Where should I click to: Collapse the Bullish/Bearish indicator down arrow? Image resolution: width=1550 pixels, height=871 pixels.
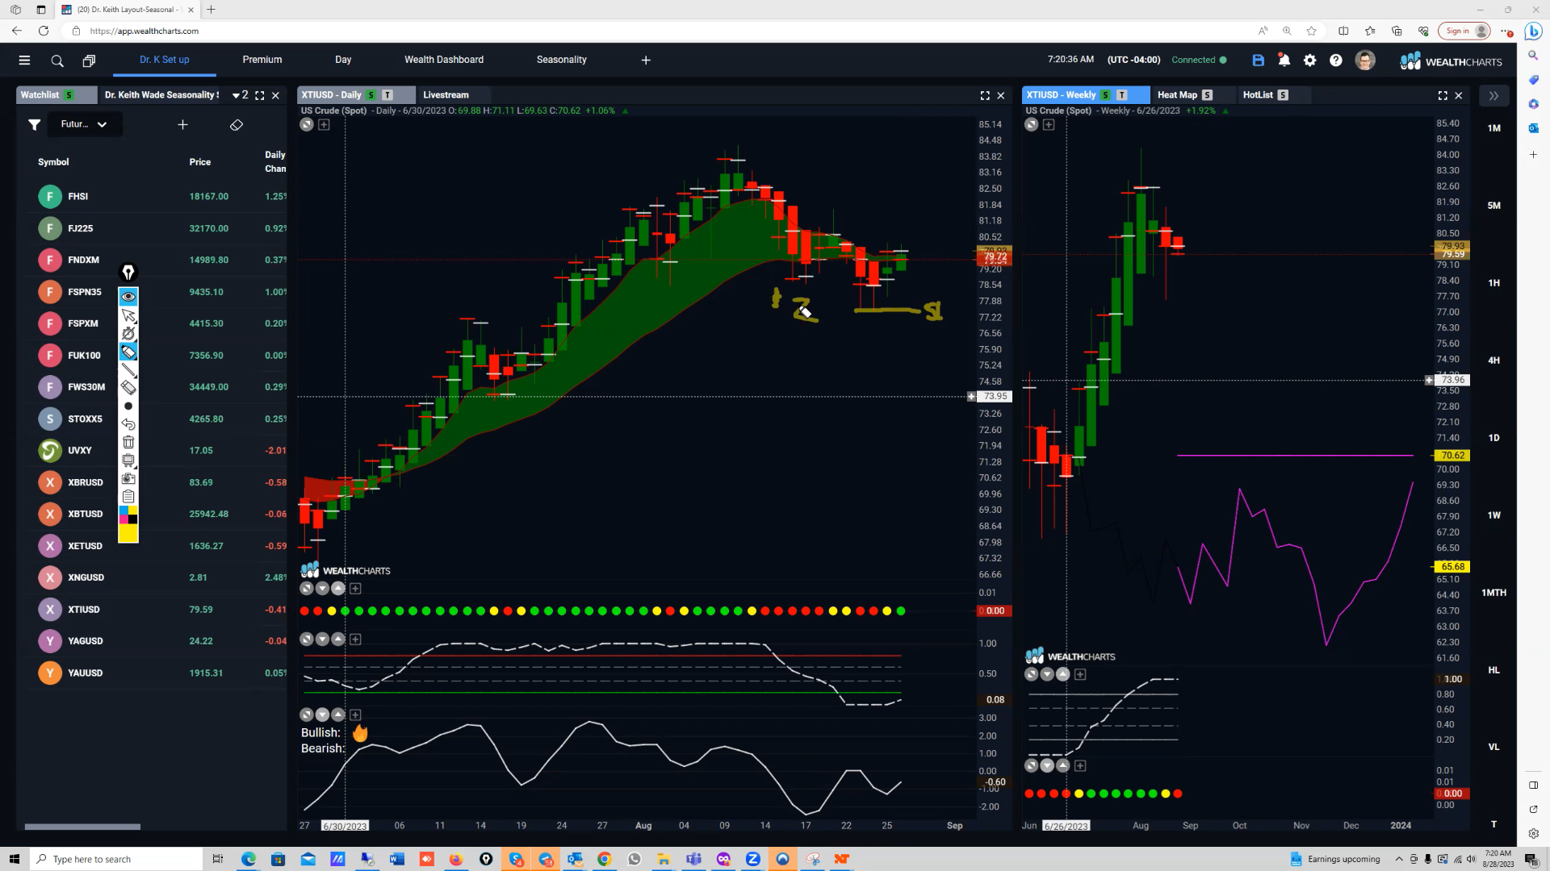pos(322,715)
